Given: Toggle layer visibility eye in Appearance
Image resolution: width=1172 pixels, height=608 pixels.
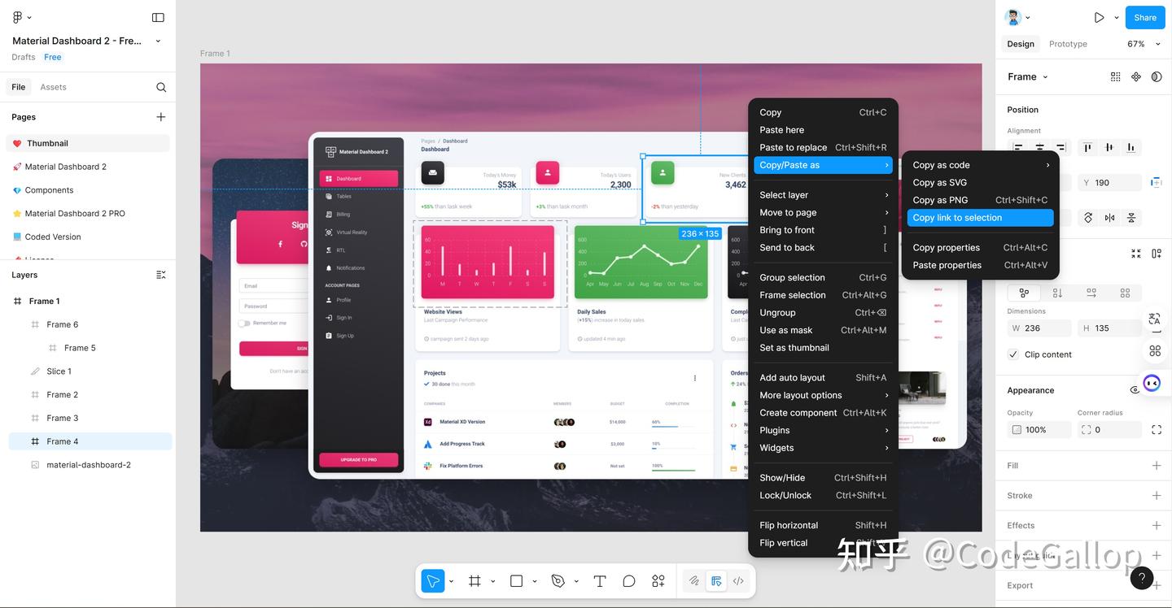Looking at the screenshot, I should [x=1135, y=390].
